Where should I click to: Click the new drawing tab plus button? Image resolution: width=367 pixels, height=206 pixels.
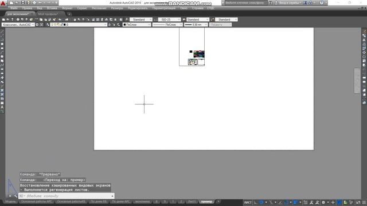pos(69,14)
